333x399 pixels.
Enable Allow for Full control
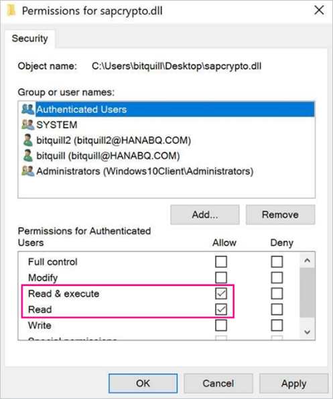point(221,262)
